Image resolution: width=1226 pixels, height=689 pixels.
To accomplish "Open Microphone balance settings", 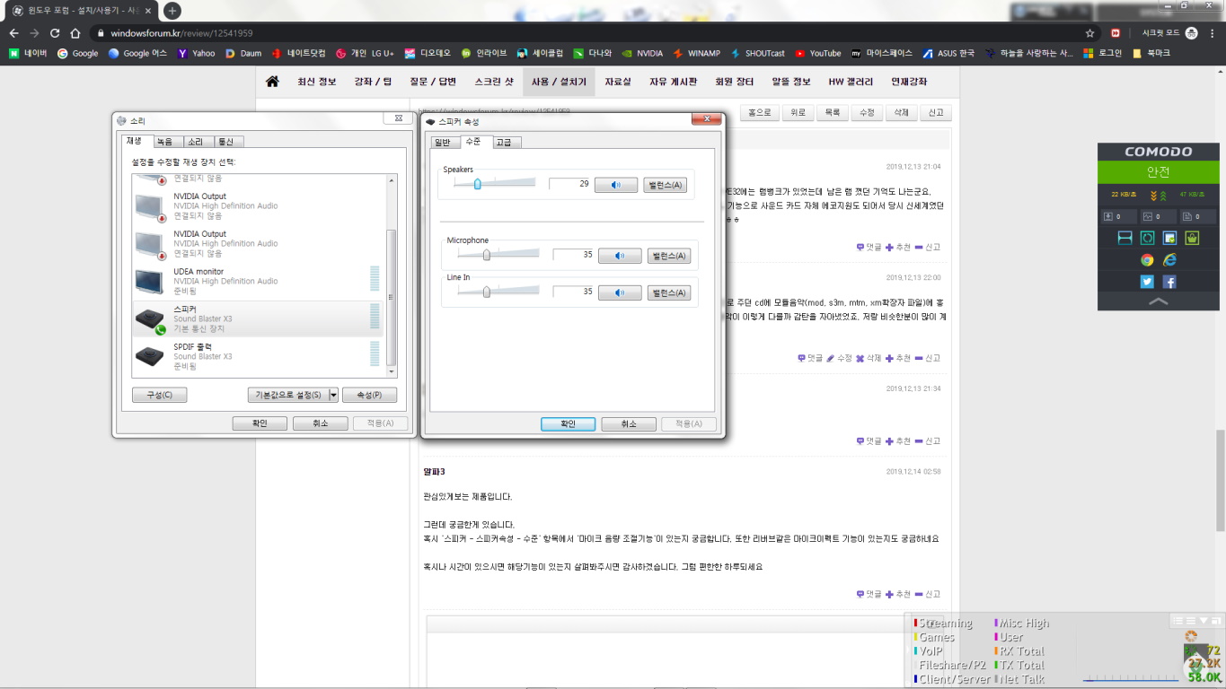I will (x=669, y=256).
